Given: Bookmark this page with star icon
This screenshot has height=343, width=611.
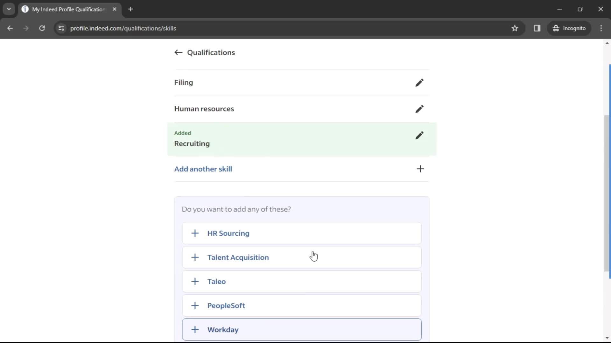Looking at the screenshot, I should (515, 28).
